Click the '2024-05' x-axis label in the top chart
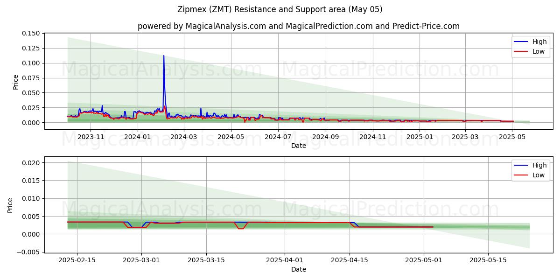The image size is (560, 280). [231, 137]
